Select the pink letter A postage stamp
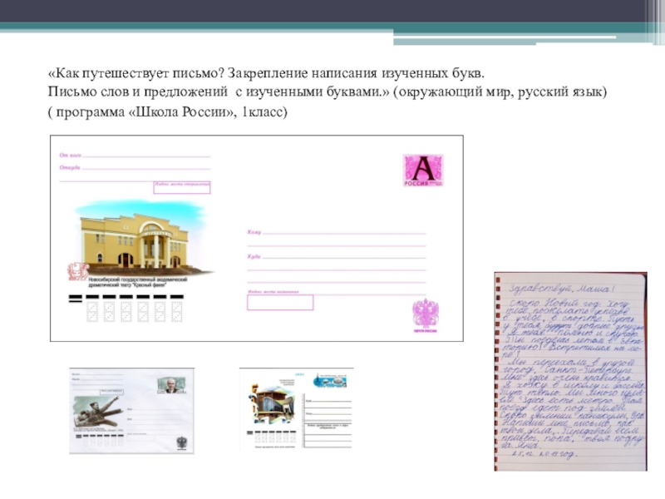This screenshot has height=499, width=665. tap(423, 170)
